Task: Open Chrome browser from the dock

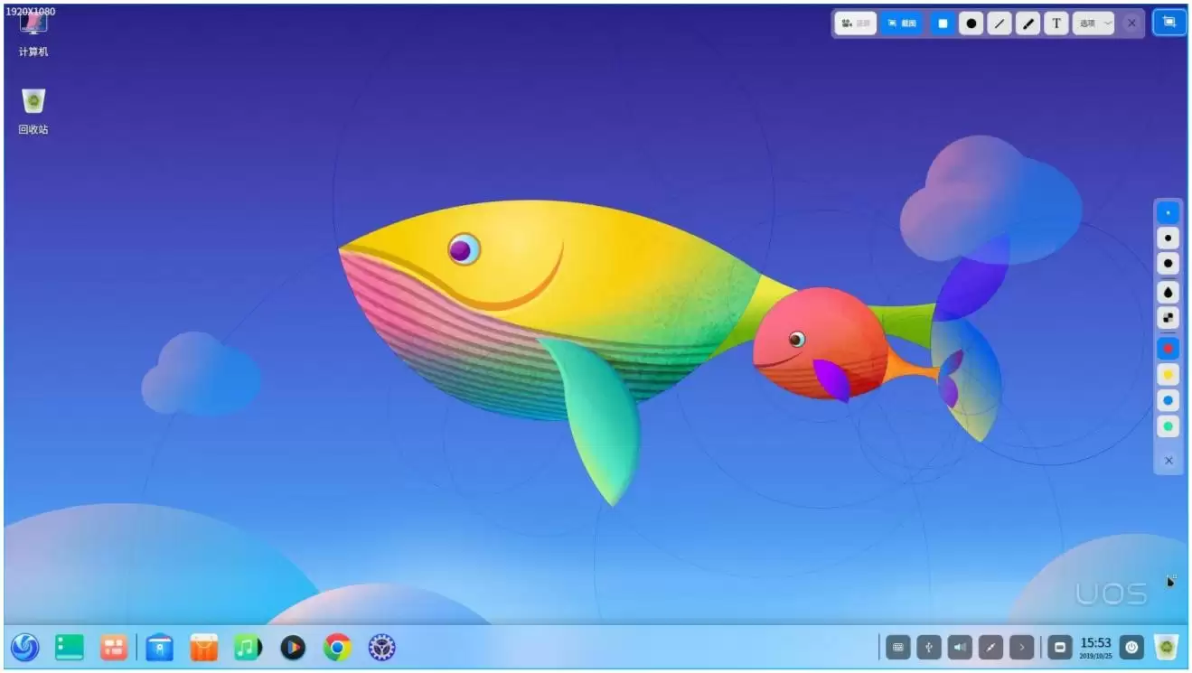Action: tap(338, 647)
